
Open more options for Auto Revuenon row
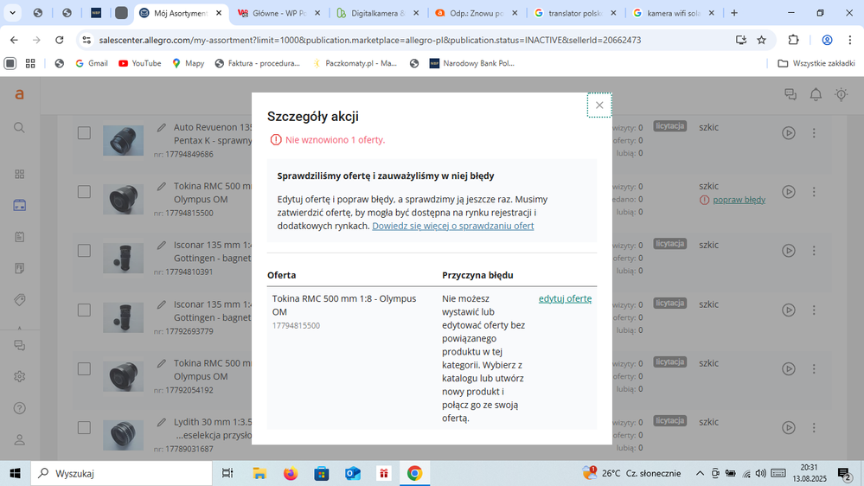(814, 133)
